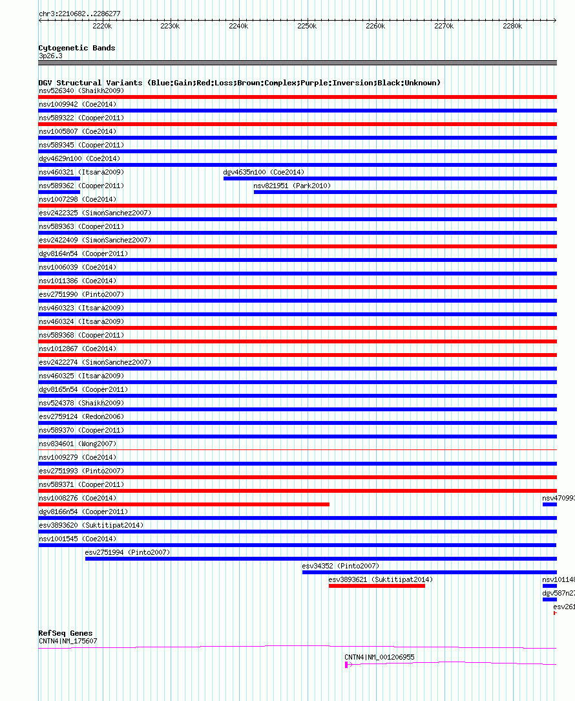Image resolution: width=575 pixels, height=701 pixels.
Task: Click the red loss bar under nsv1008276
Action: (184, 504)
